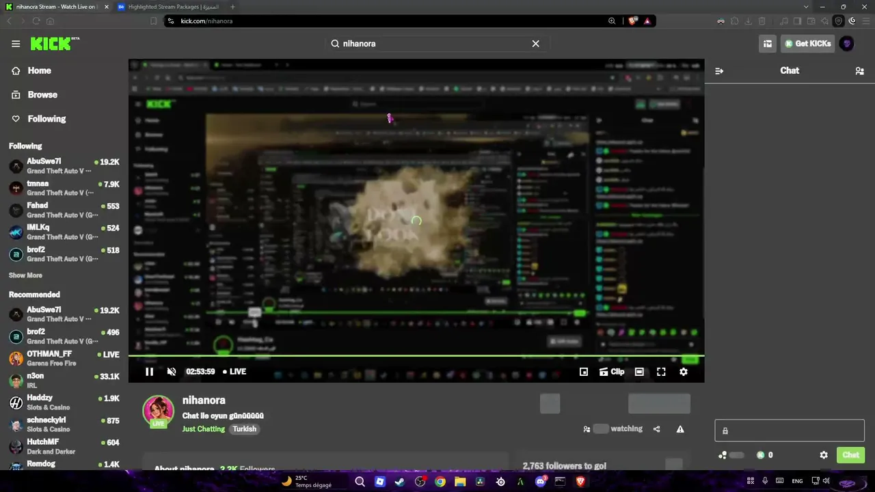Pause the live stream video
This screenshot has width=875, height=492.
[149, 372]
